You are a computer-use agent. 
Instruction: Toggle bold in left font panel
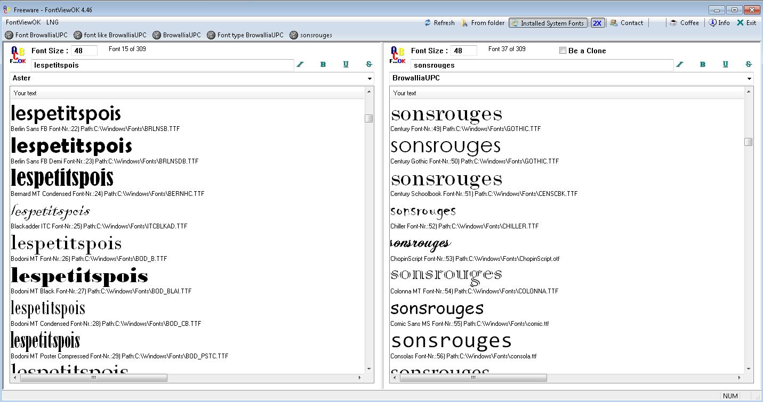coord(323,64)
